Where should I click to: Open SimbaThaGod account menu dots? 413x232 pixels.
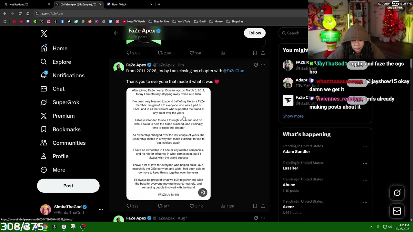[101, 209]
